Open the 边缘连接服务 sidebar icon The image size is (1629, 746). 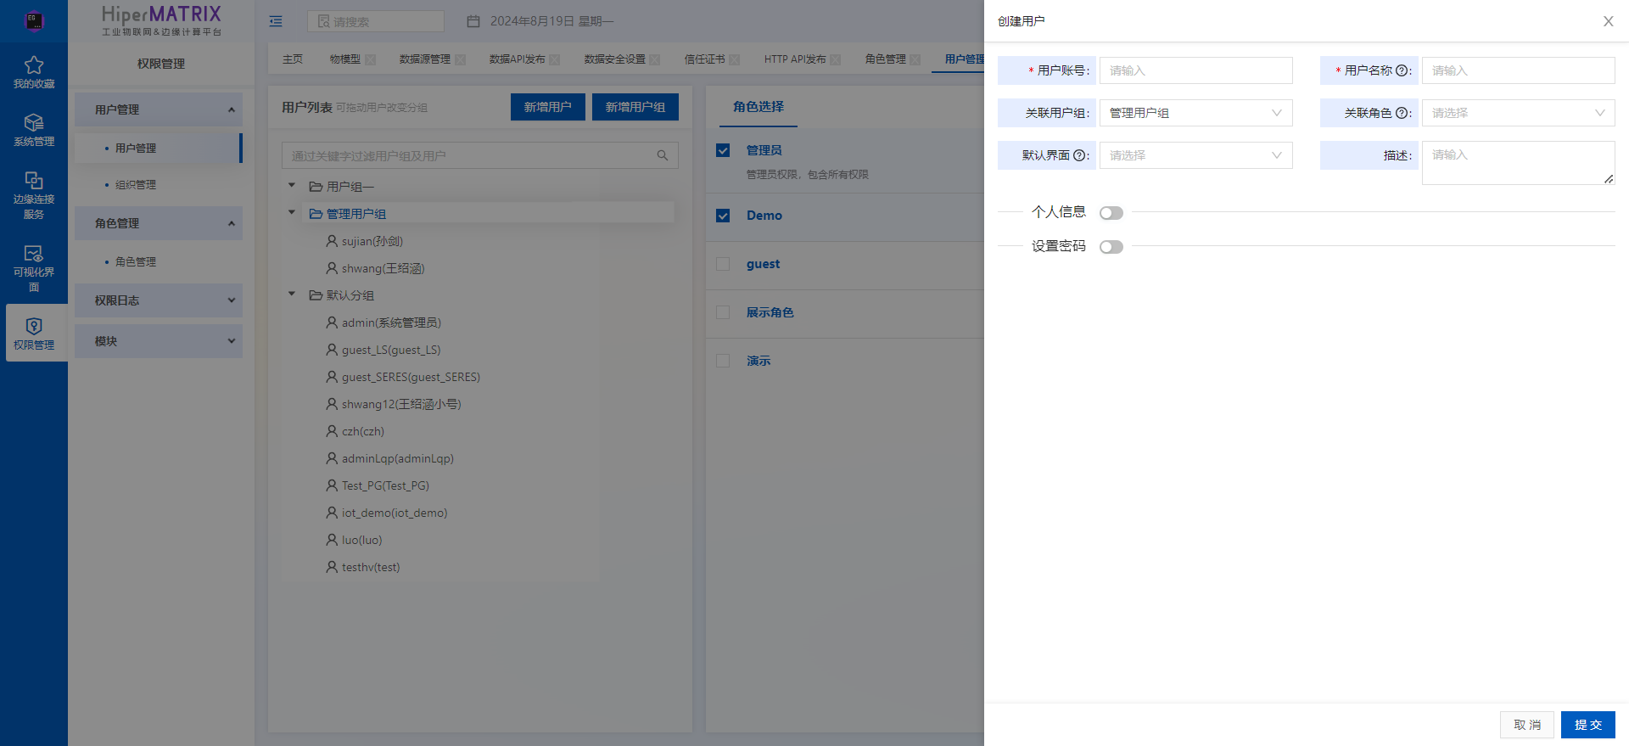(x=34, y=180)
